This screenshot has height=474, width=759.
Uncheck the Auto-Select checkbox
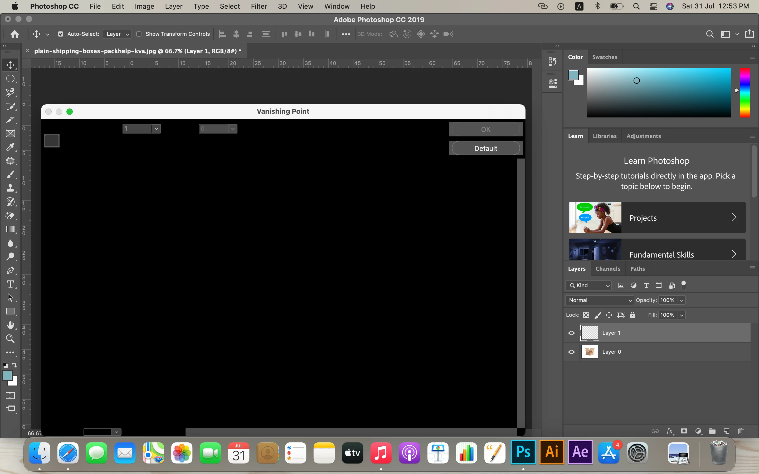pyautogui.click(x=61, y=34)
